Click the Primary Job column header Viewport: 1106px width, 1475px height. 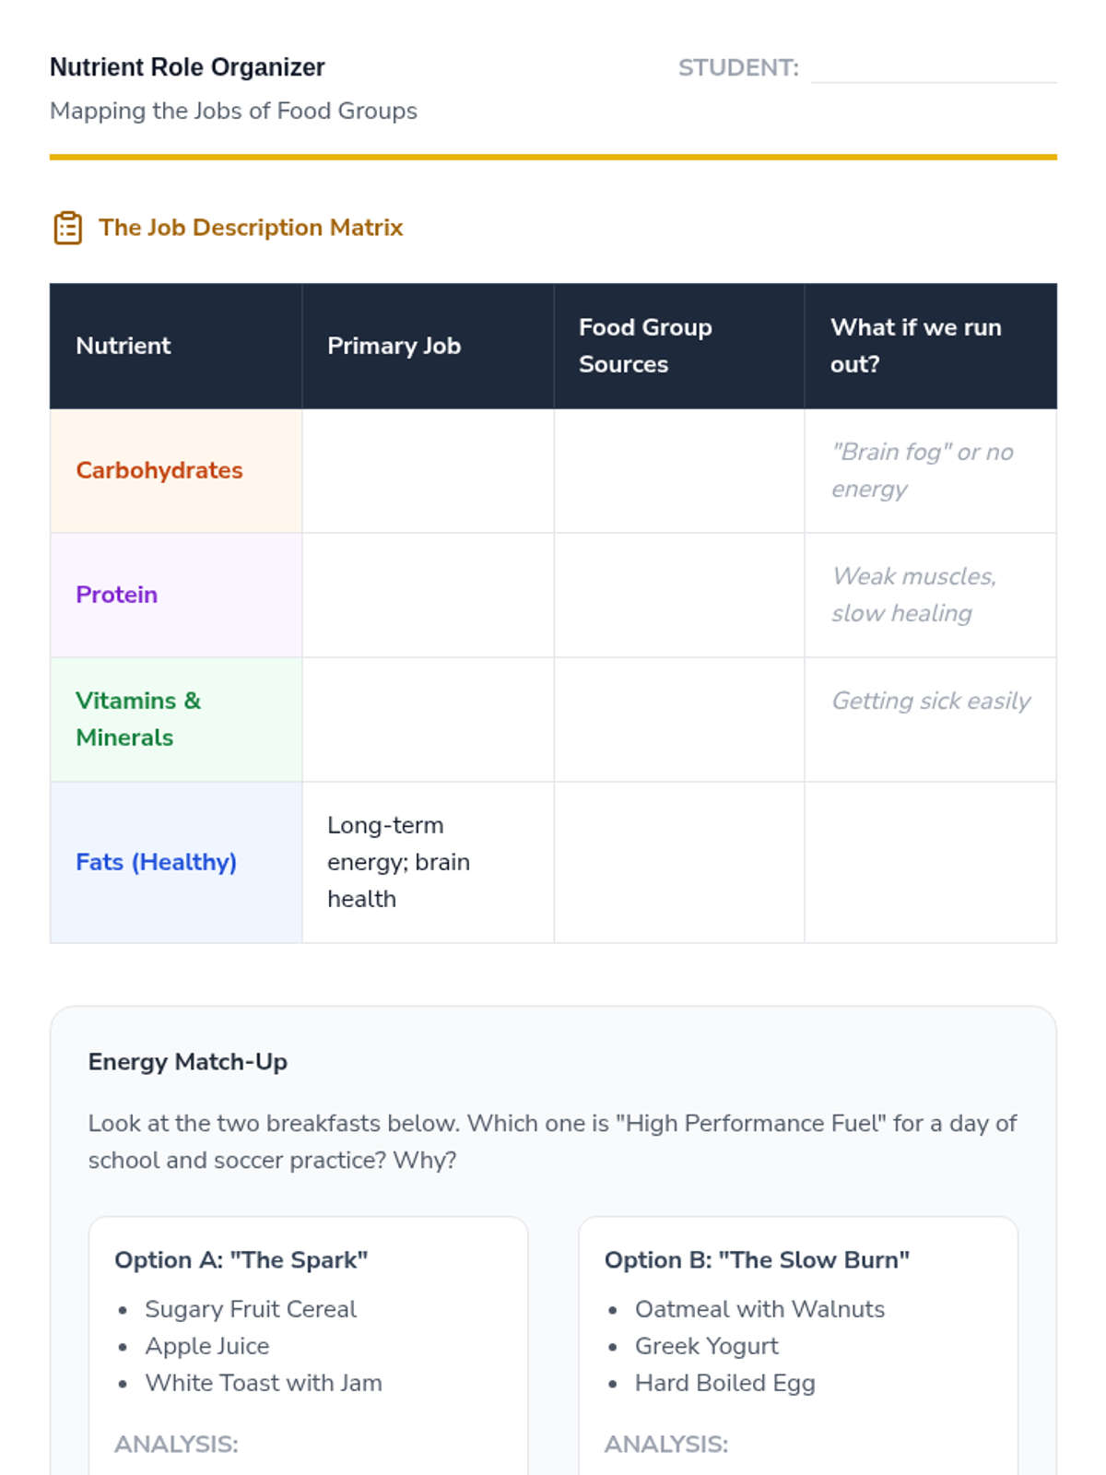pyautogui.click(x=394, y=346)
